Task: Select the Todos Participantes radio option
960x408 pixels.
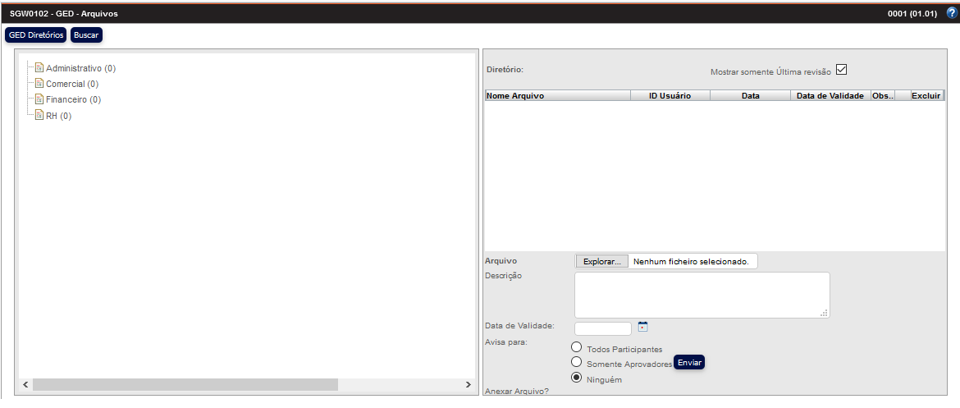Action: click(x=577, y=347)
